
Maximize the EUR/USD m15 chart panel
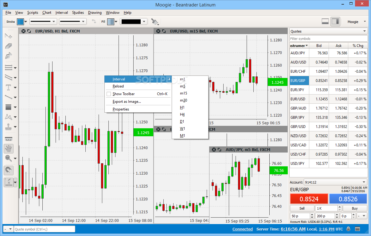point(164,31)
